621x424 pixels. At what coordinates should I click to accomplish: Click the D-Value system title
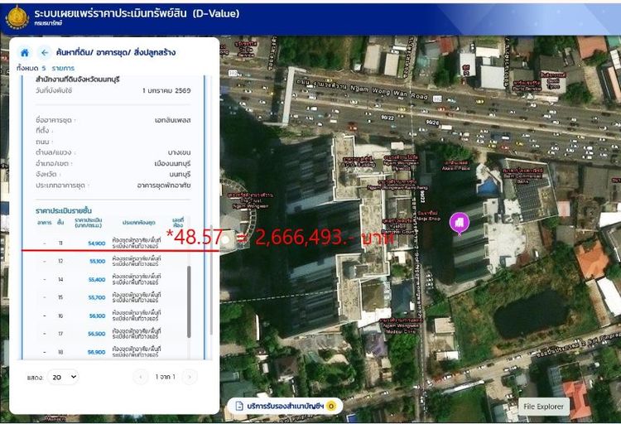point(137,13)
